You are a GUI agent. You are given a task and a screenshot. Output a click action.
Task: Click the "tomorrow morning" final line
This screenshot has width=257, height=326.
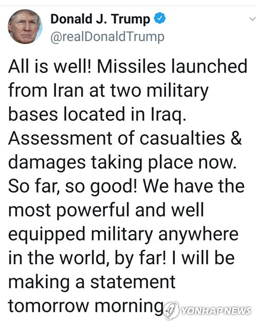click(86, 306)
